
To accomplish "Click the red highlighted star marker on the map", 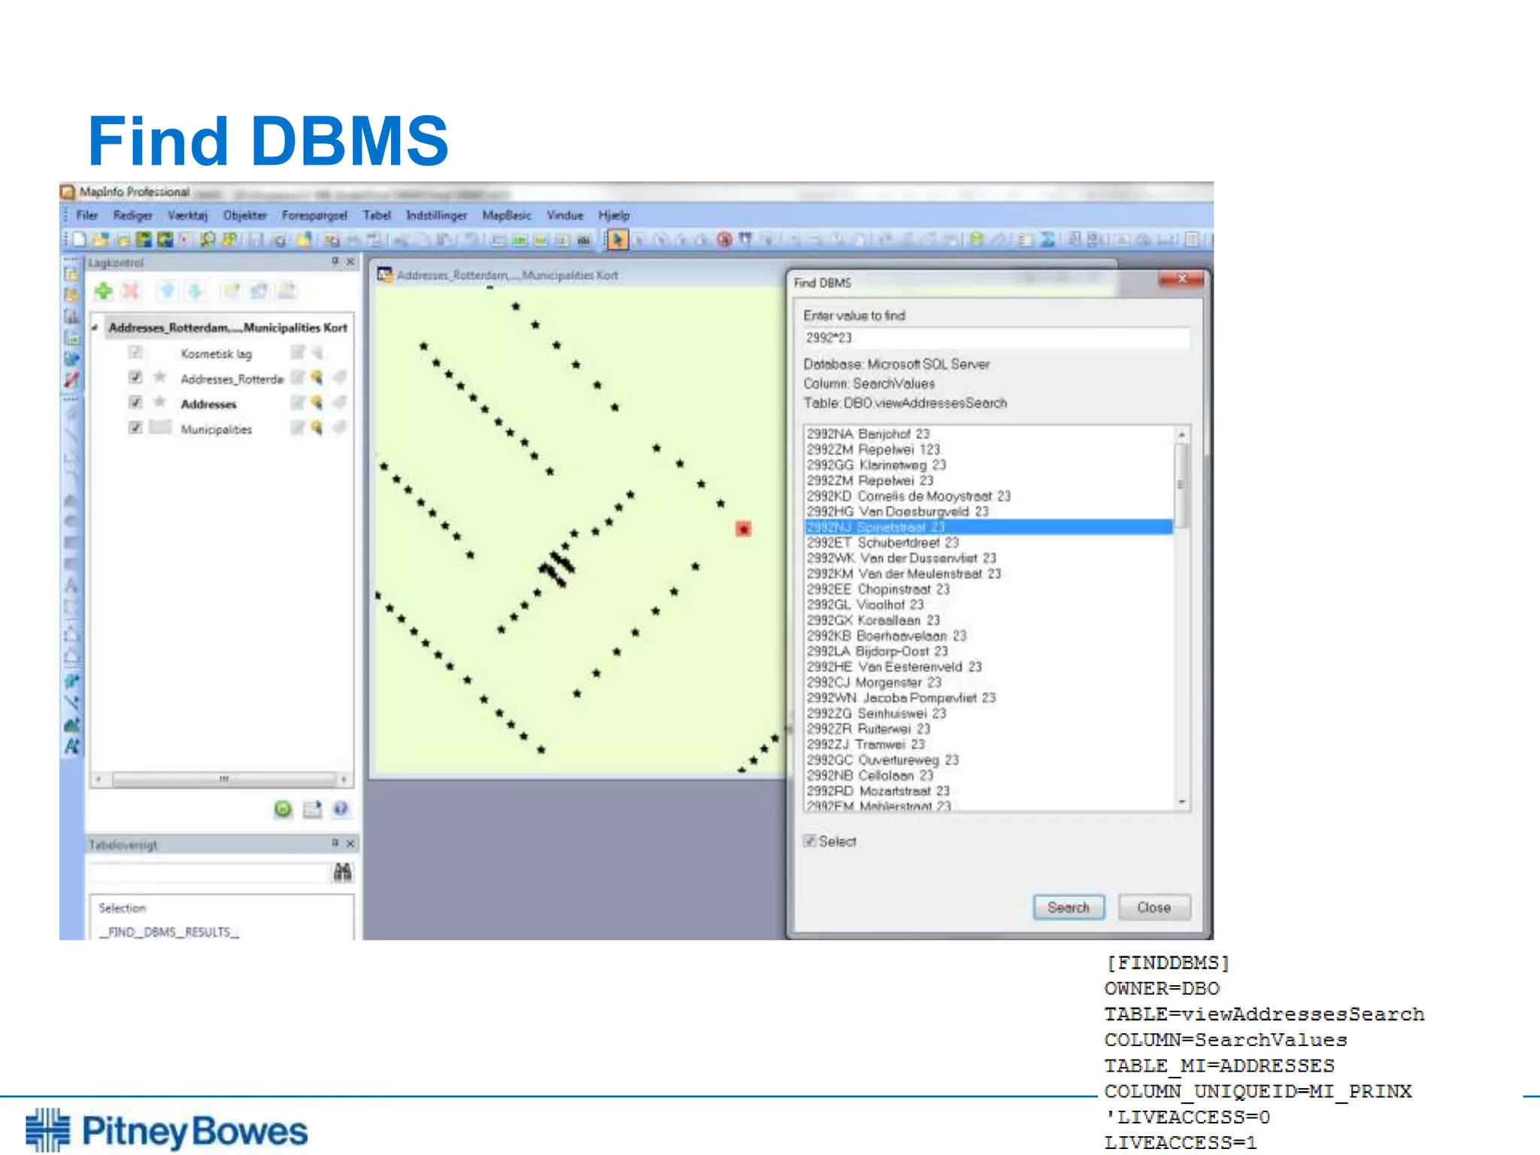I will (744, 529).
